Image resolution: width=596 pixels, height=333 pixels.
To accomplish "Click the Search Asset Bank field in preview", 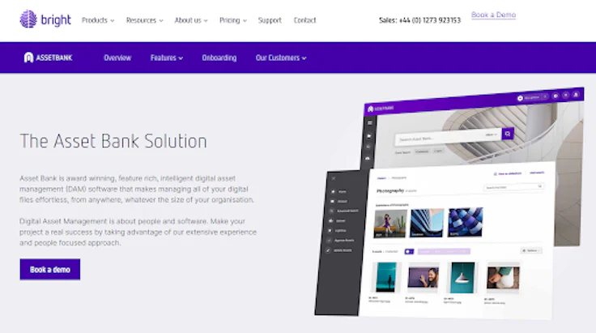I will (x=448, y=138).
